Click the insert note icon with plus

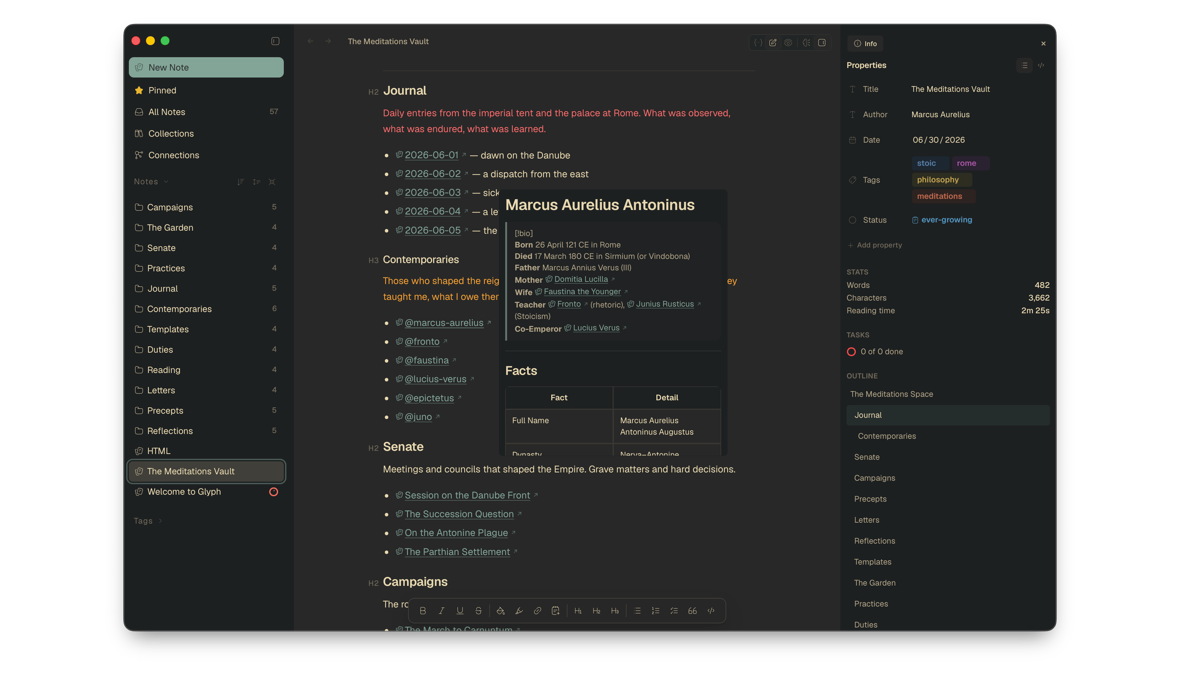(555, 610)
